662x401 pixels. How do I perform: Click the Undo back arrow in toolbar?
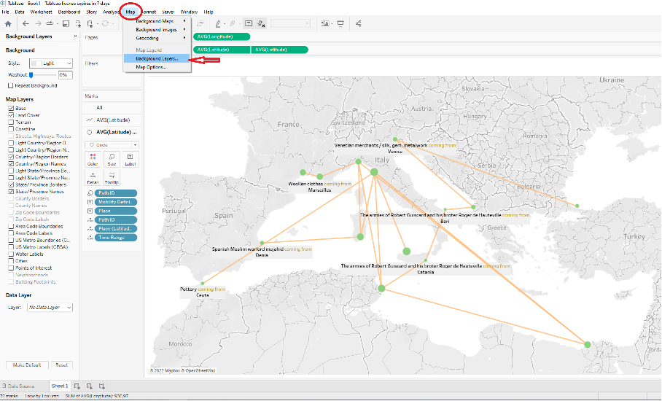point(26,24)
